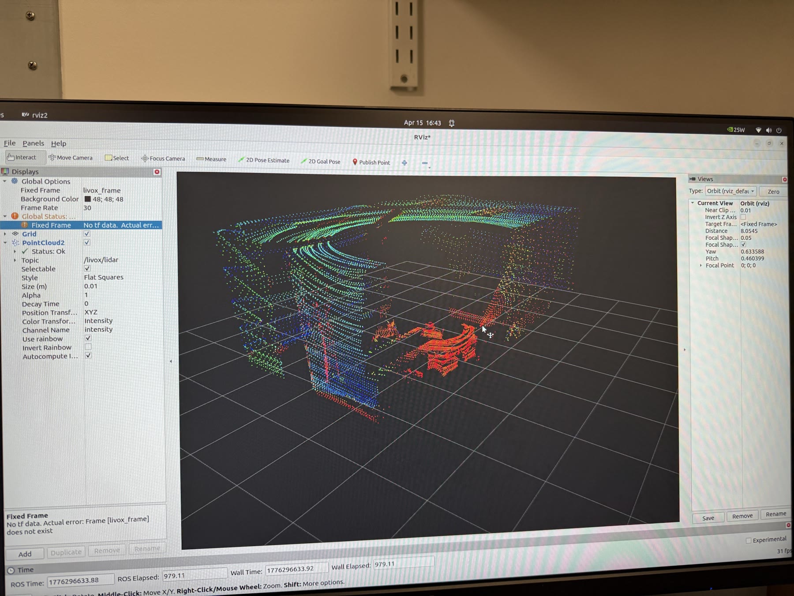Expand the Focal Point property
The image size is (794, 596).
700,265
